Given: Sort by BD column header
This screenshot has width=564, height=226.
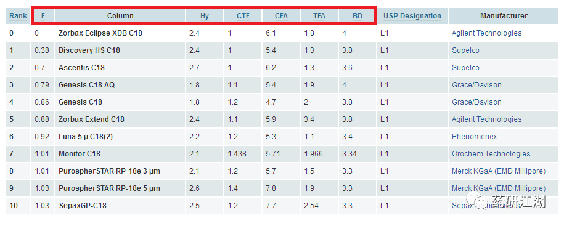Looking at the screenshot, I should tap(358, 16).
